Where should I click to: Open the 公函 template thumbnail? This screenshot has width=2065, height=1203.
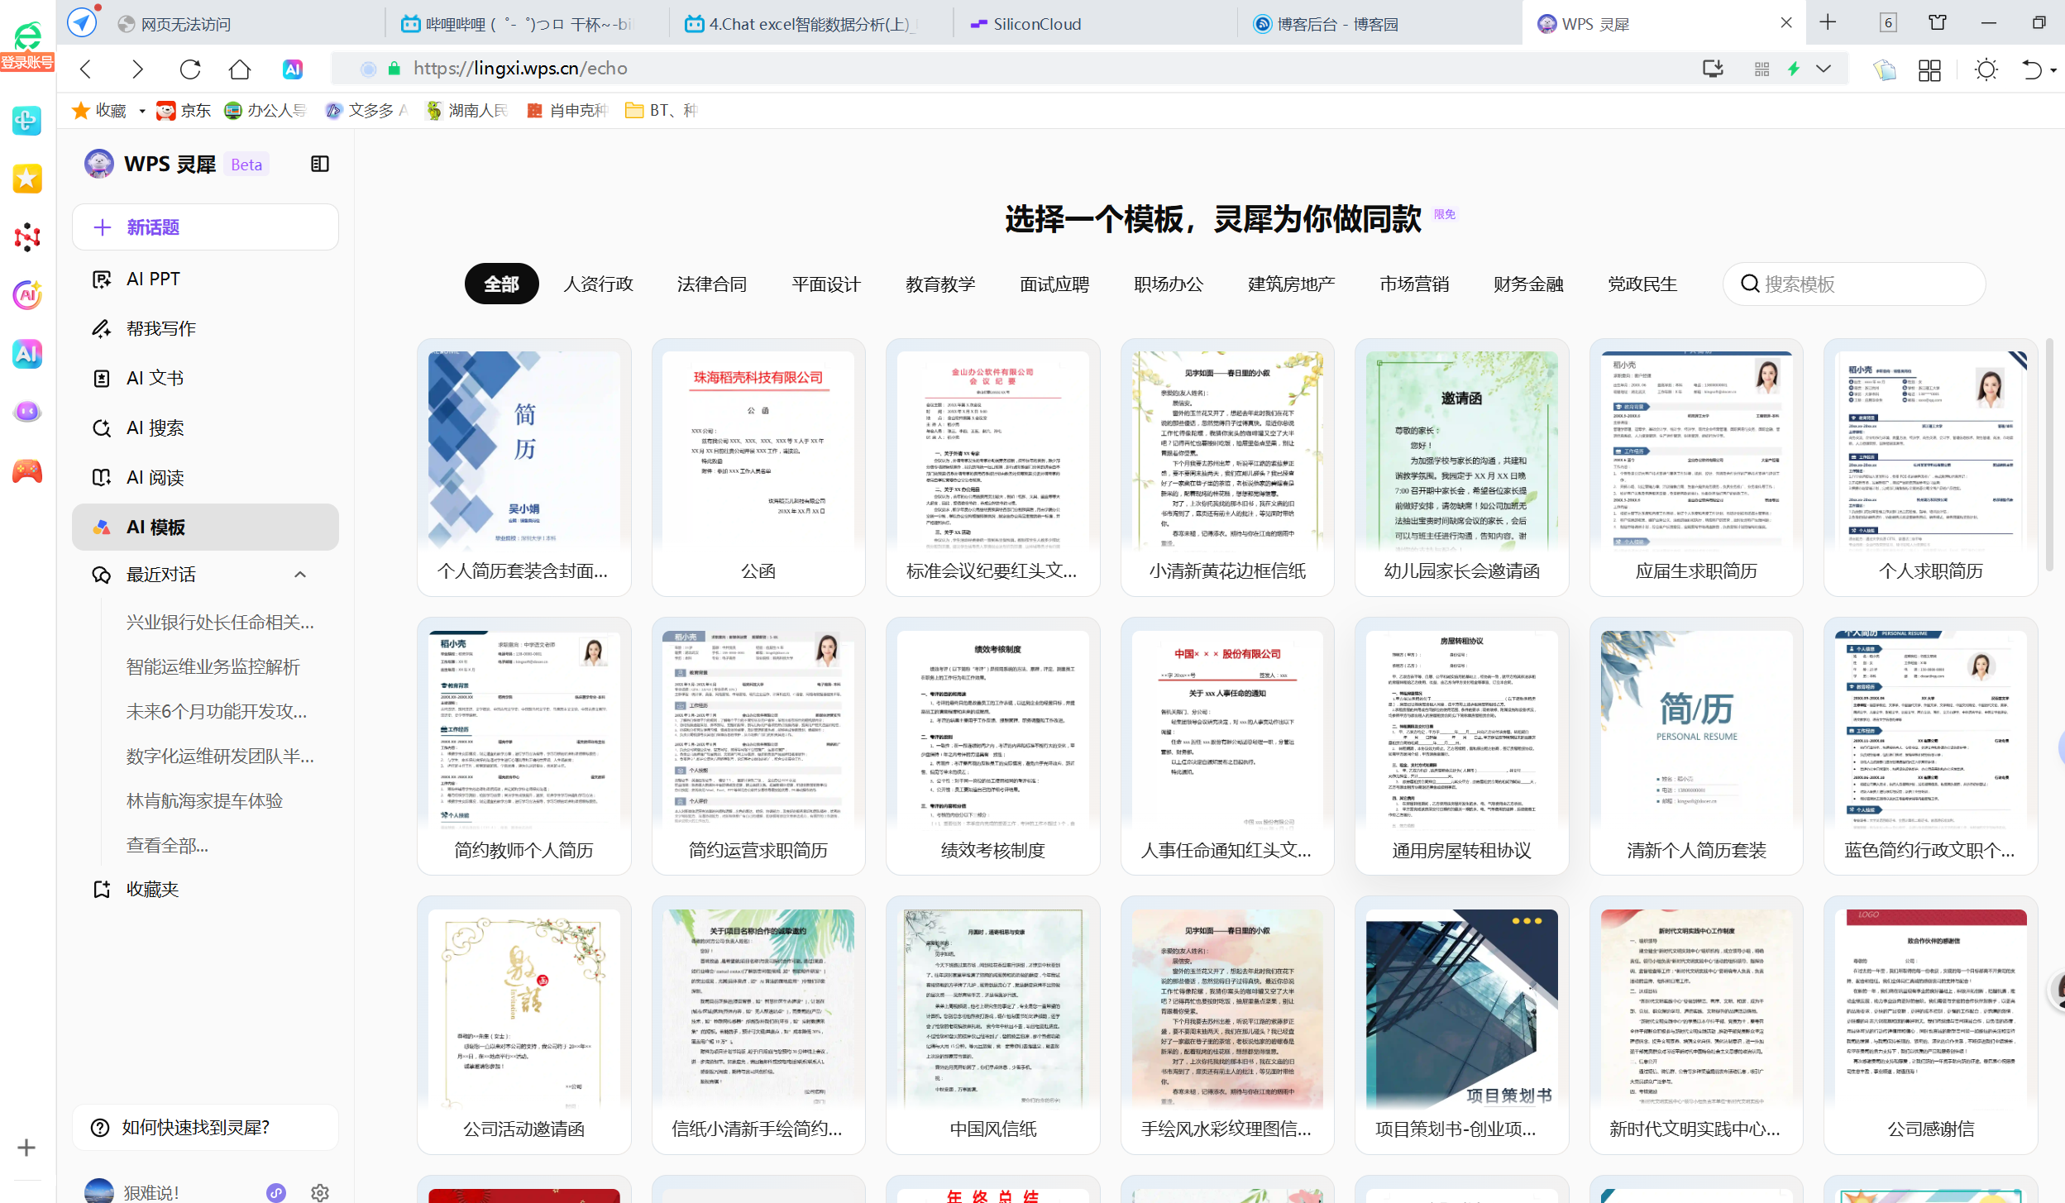pos(758,451)
